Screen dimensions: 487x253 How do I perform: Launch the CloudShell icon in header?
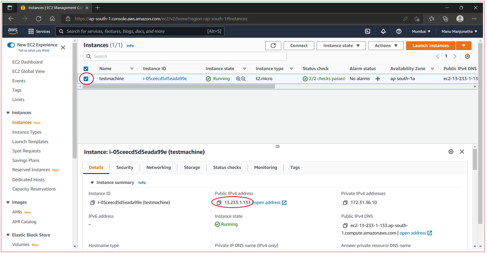click(x=368, y=31)
